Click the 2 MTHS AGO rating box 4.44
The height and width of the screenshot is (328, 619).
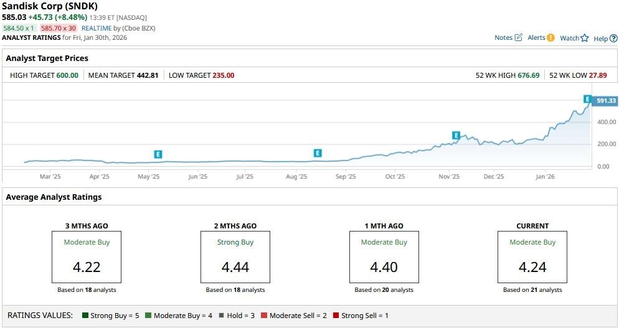click(235, 257)
